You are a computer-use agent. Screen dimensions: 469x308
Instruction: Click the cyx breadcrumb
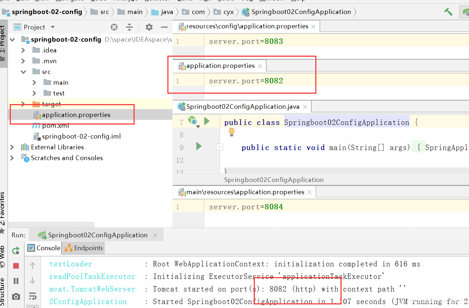[x=224, y=12]
